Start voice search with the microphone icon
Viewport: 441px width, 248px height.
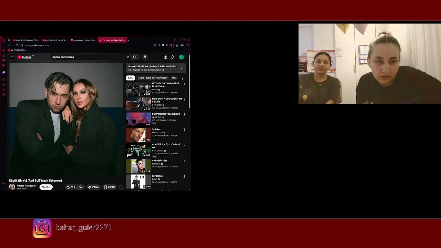pyautogui.click(x=145, y=57)
